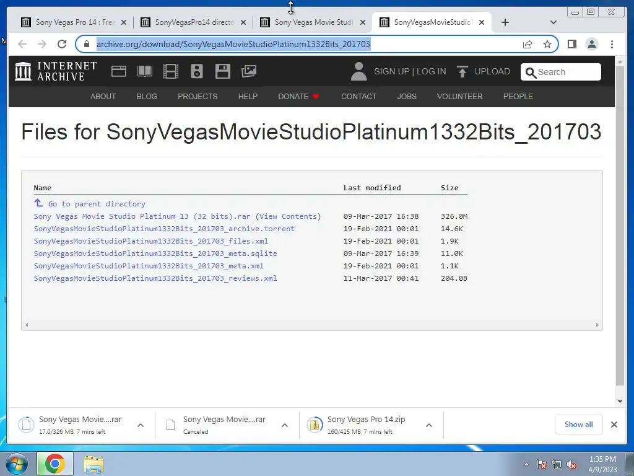Click Show all downloads button
The height and width of the screenshot is (476, 634).
click(x=579, y=425)
